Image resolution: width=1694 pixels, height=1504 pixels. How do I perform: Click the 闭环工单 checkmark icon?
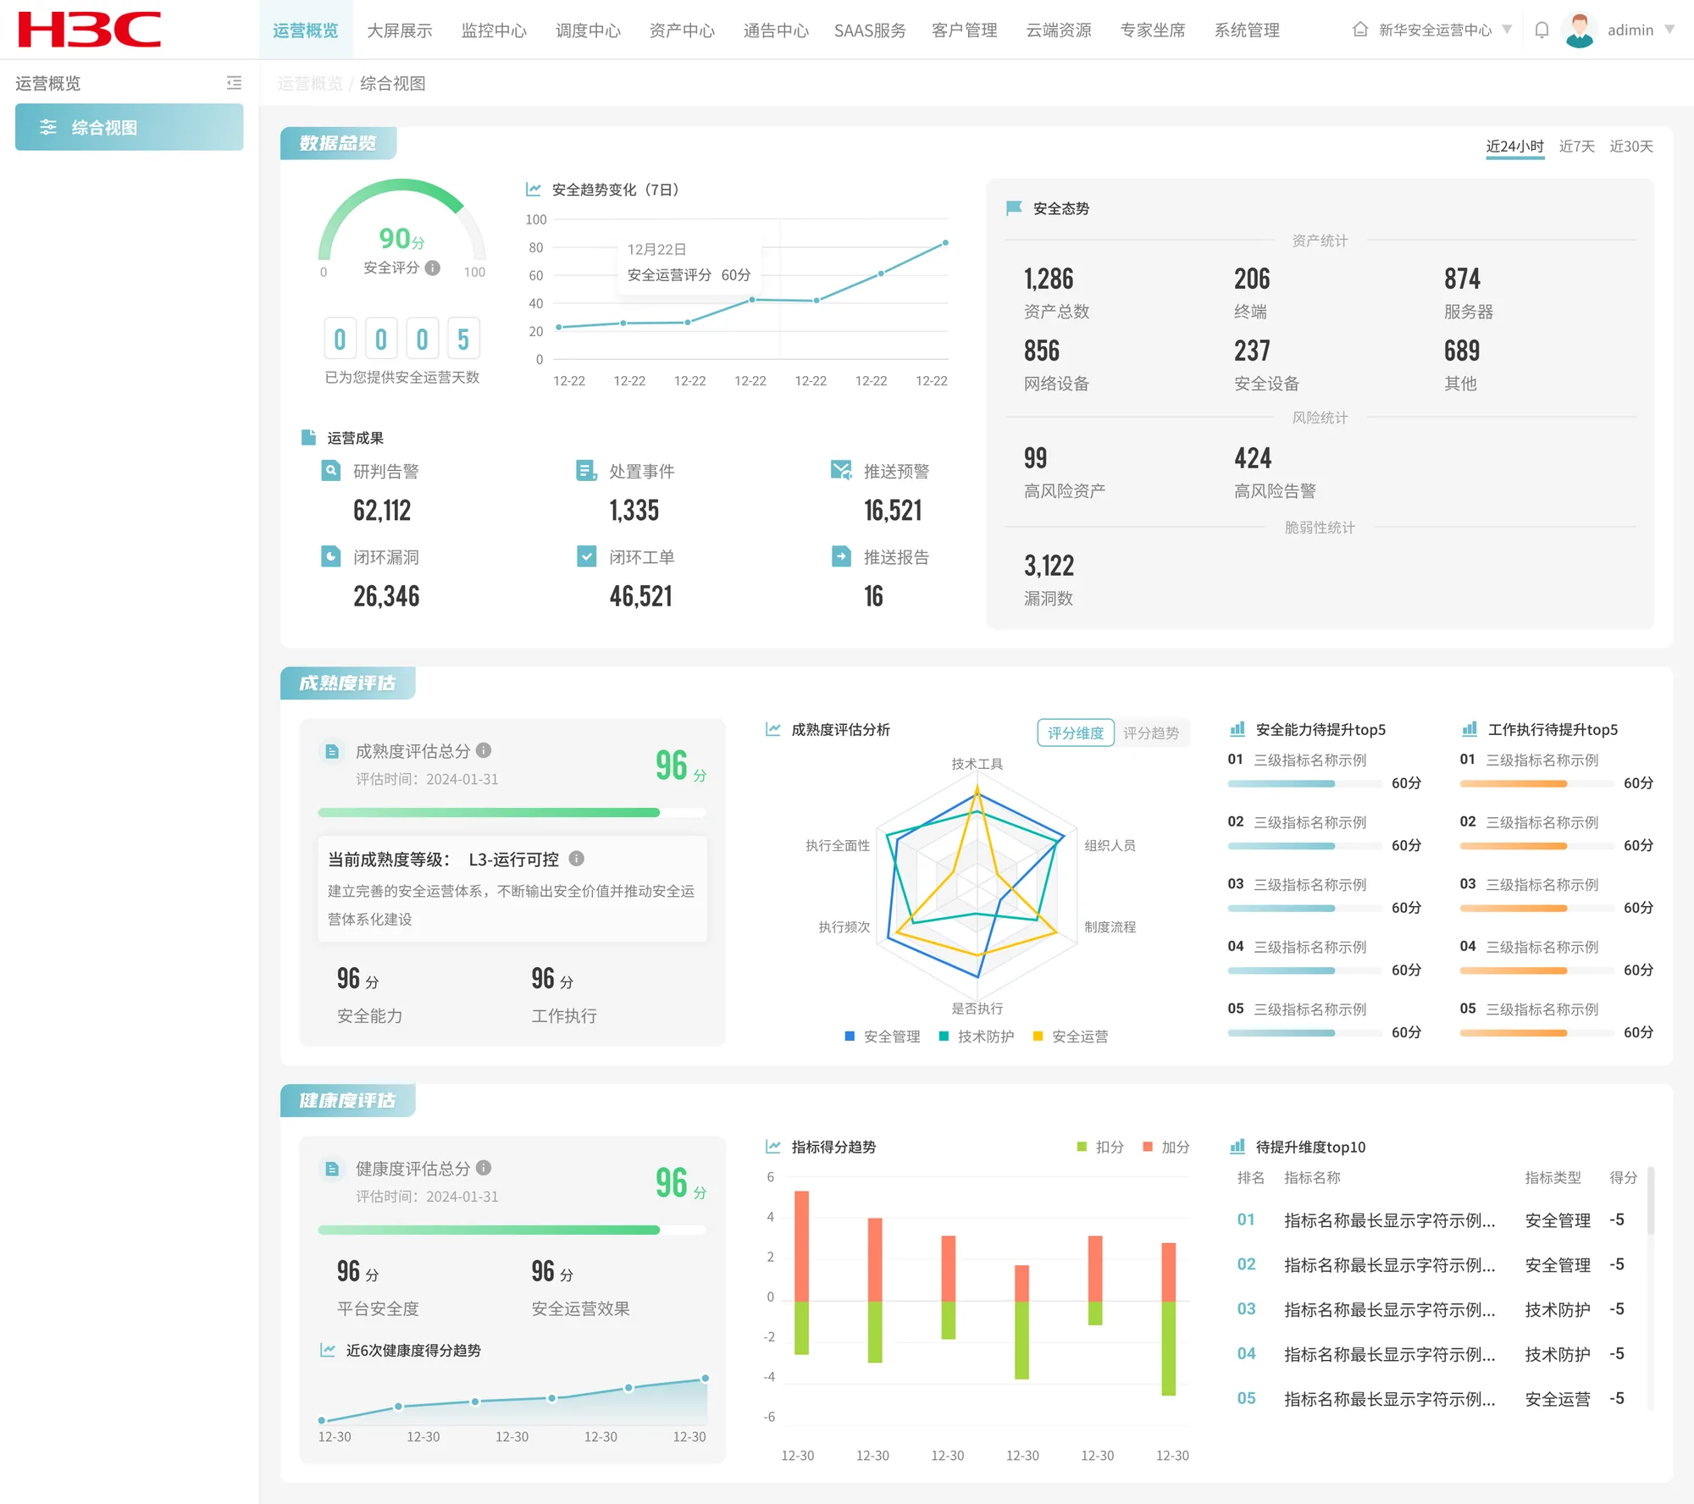click(586, 556)
